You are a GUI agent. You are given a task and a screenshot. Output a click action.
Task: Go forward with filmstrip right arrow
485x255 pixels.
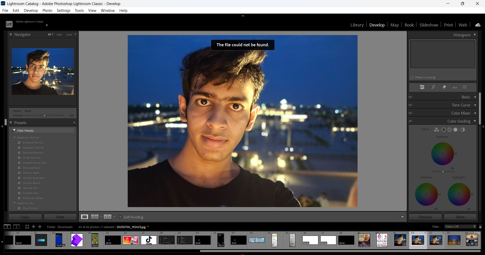(40, 227)
